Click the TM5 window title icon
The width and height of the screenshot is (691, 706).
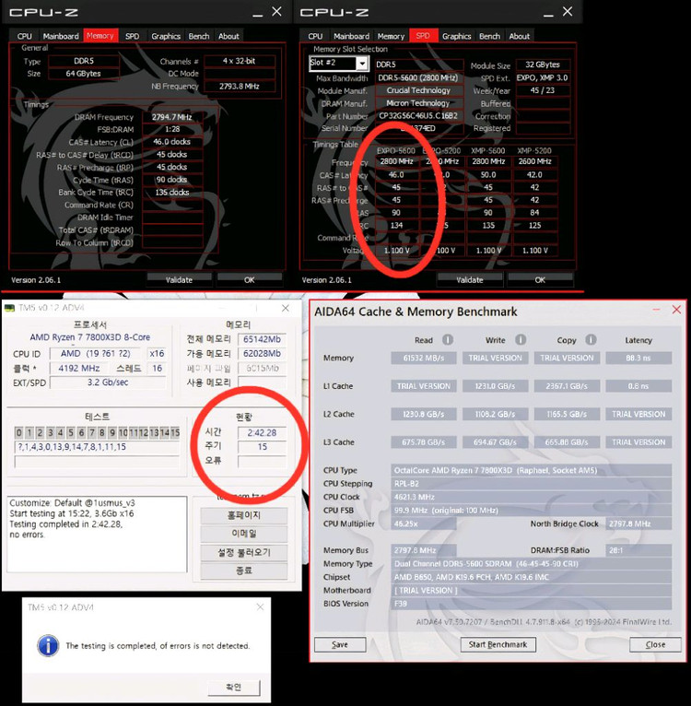[9, 308]
